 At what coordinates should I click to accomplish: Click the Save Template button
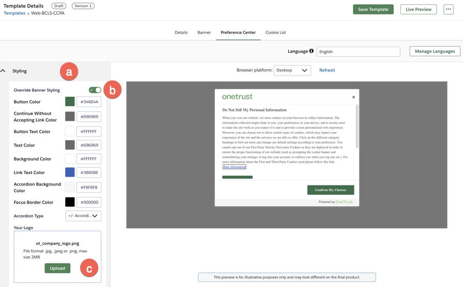[373, 9]
